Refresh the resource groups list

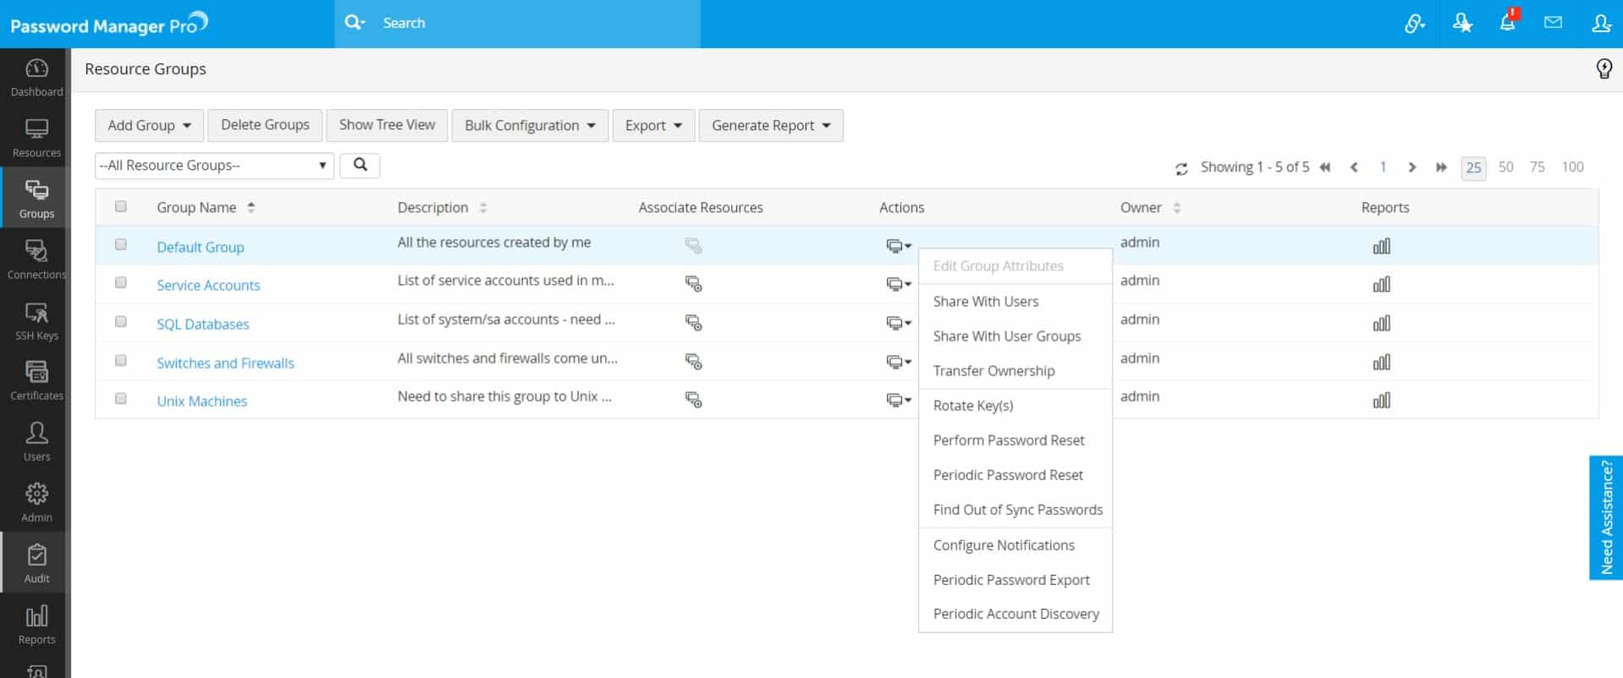pyautogui.click(x=1181, y=169)
